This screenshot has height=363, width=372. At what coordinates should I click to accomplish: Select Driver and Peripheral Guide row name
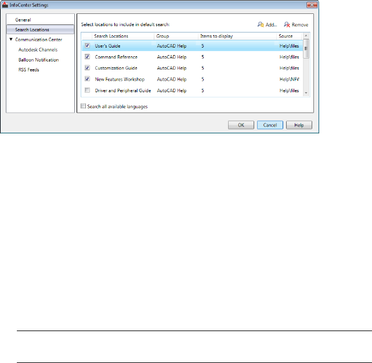point(123,90)
